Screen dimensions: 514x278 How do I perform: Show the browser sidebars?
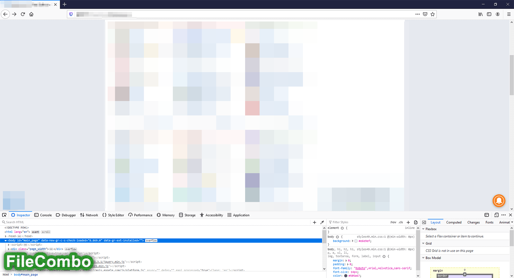pos(489,14)
